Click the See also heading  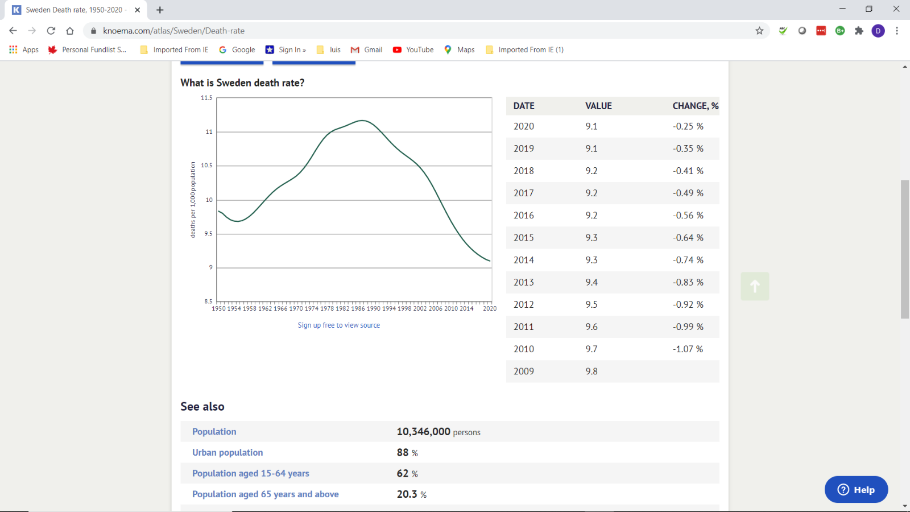(202, 407)
